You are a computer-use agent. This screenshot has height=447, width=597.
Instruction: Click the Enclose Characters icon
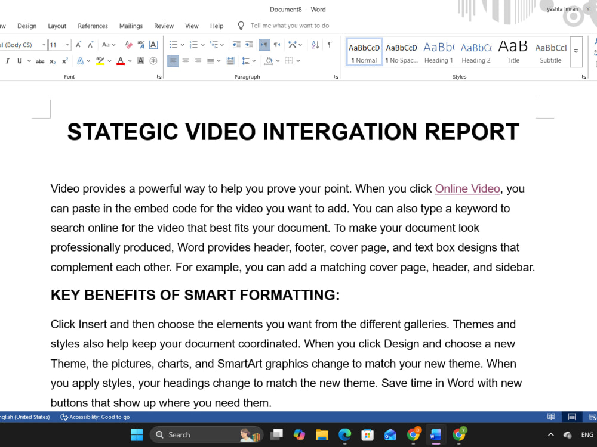coord(153,61)
